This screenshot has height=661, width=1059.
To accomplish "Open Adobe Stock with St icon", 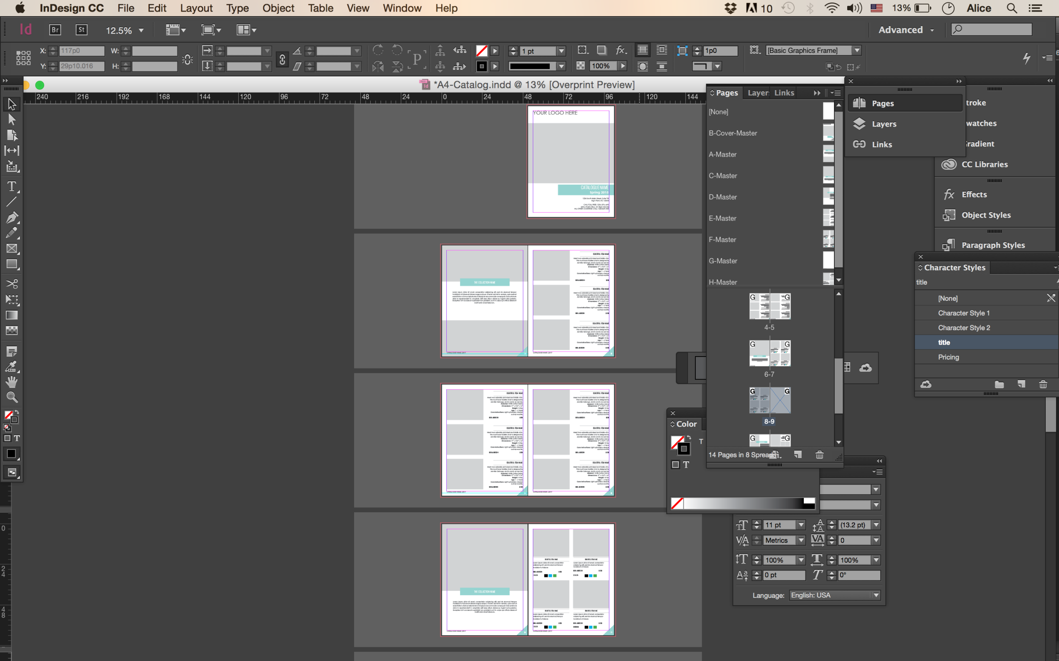I will 81,30.
